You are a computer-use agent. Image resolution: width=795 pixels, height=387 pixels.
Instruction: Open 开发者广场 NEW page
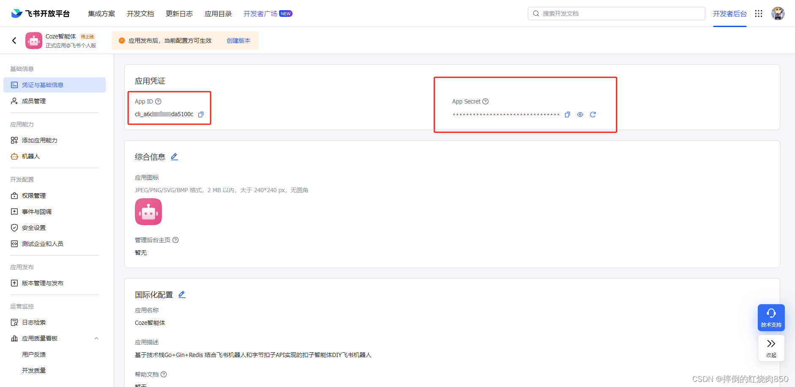(x=268, y=14)
